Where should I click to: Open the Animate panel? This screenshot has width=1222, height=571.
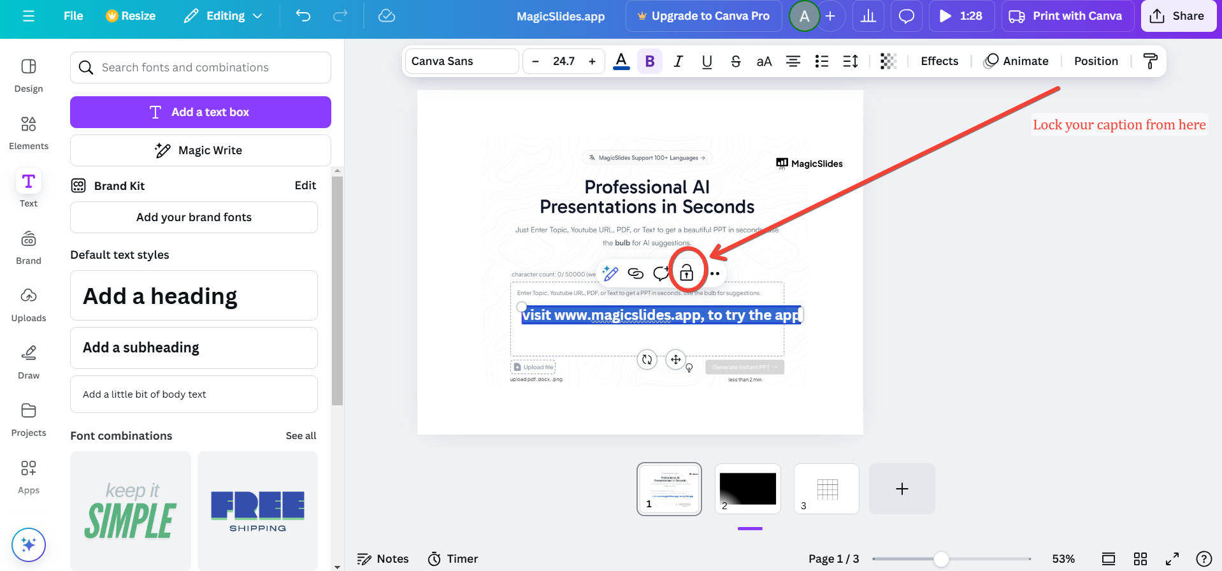(x=1016, y=61)
